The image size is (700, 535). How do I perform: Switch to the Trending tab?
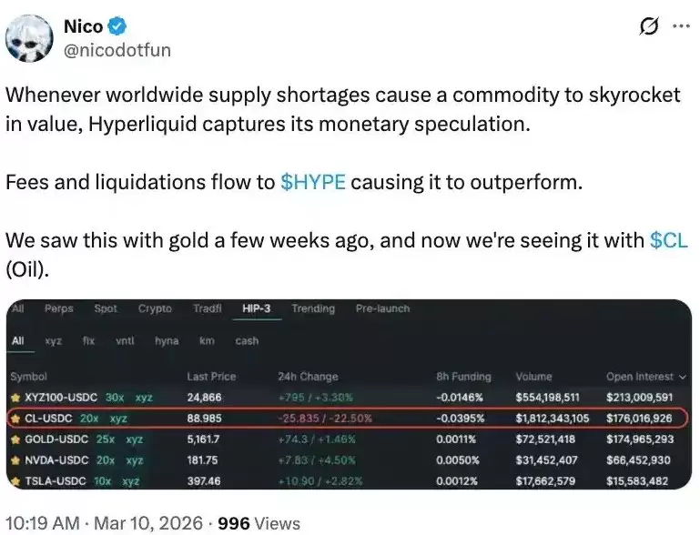313,309
